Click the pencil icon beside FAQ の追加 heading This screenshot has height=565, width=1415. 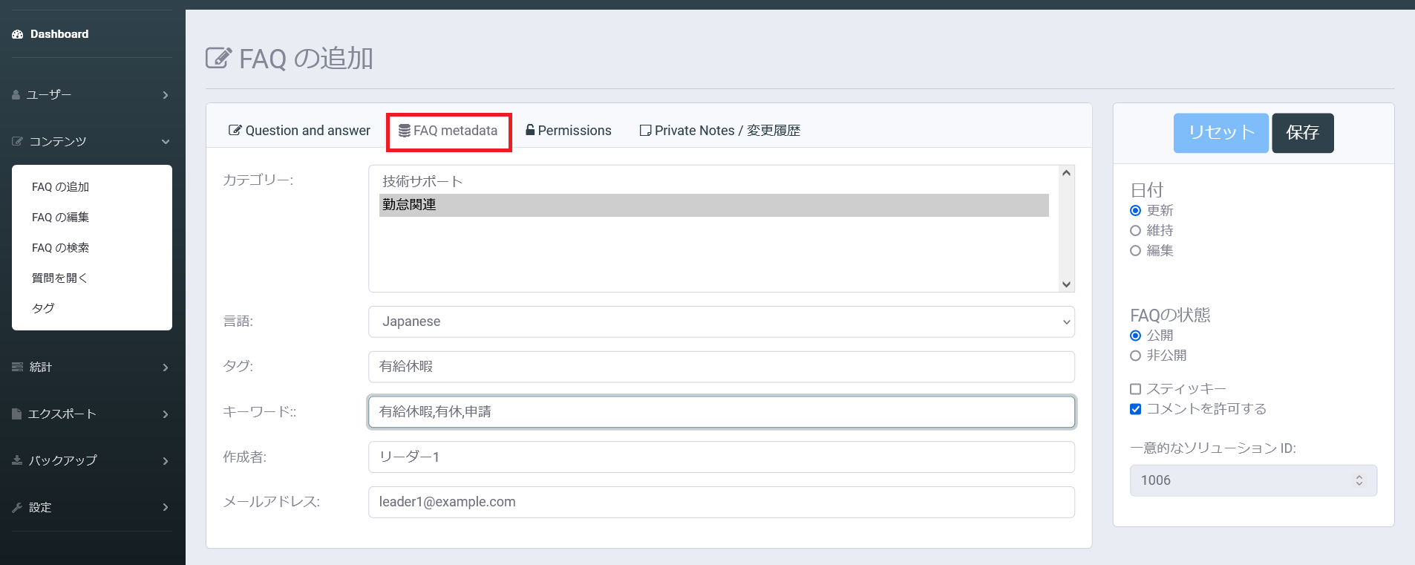[x=218, y=57]
